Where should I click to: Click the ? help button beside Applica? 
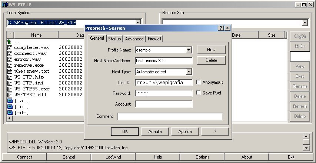point(215,132)
